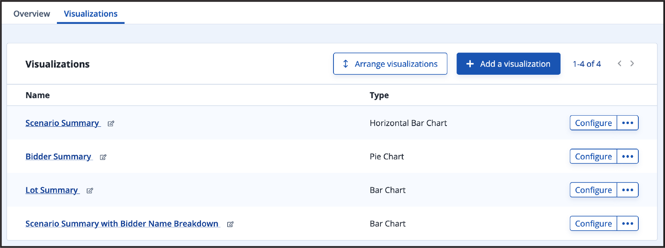
Task: Click Add a visualization button
Action: point(509,64)
